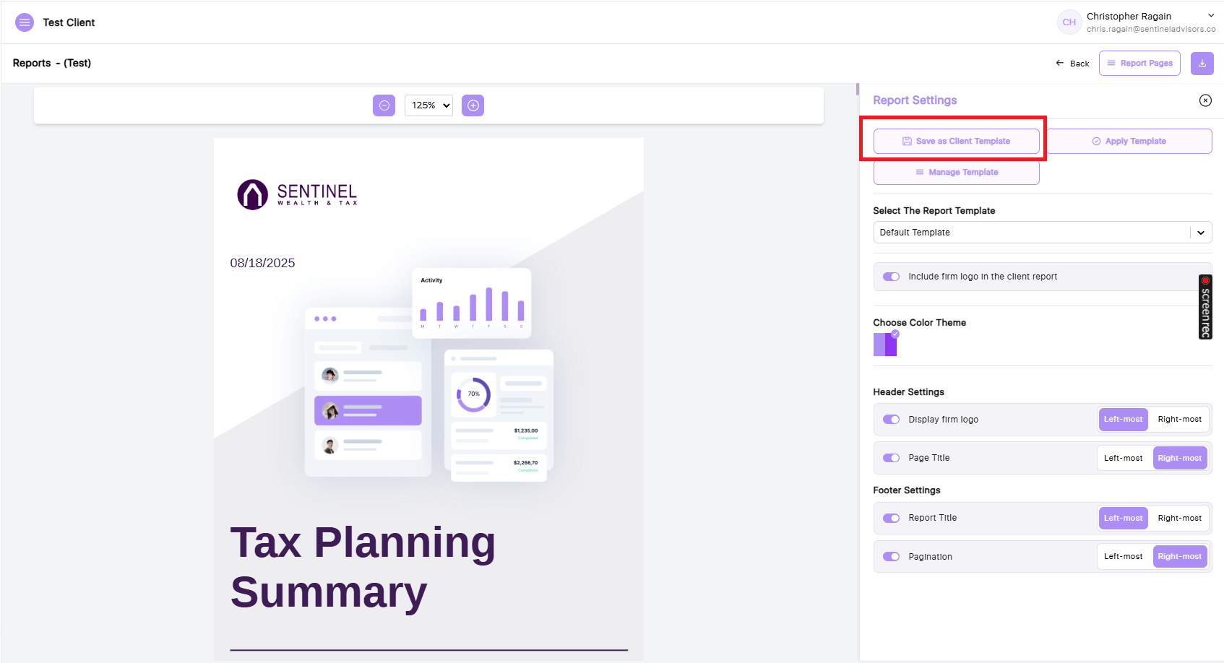Image resolution: width=1224 pixels, height=663 pixels.
Task: Disable the Display firm logo switch
Action: 891,420
